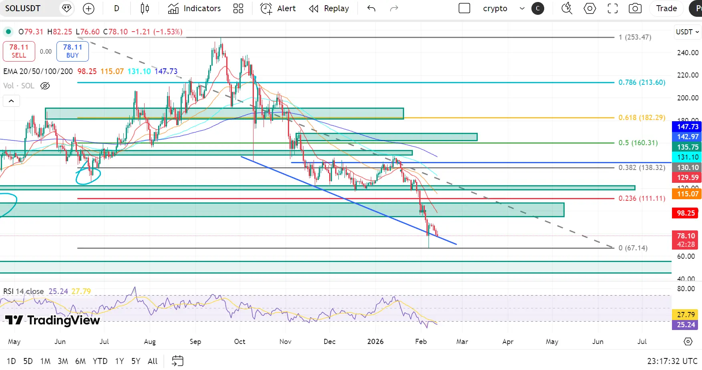Click the 78.11 SELL button
The width and height of the screenshot is (702, 370).
(x=19, y=51)
